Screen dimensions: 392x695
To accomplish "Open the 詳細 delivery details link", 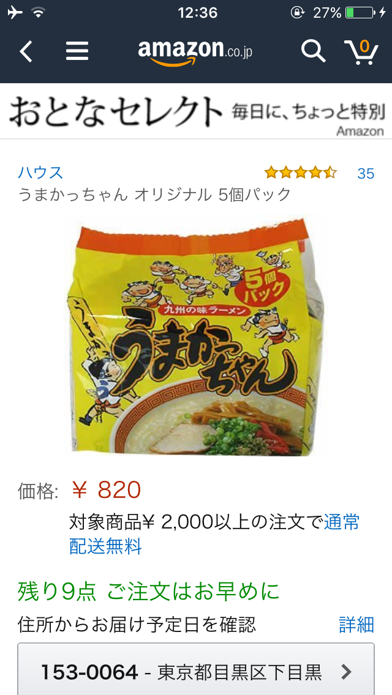I will (x=356, y=625).
